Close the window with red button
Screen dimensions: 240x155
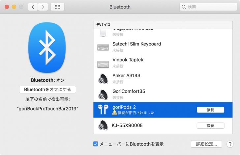(x=7, y=7)
